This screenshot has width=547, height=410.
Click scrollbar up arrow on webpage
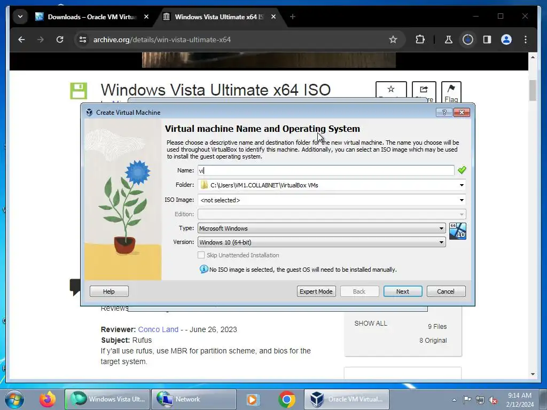pos(533,57)
